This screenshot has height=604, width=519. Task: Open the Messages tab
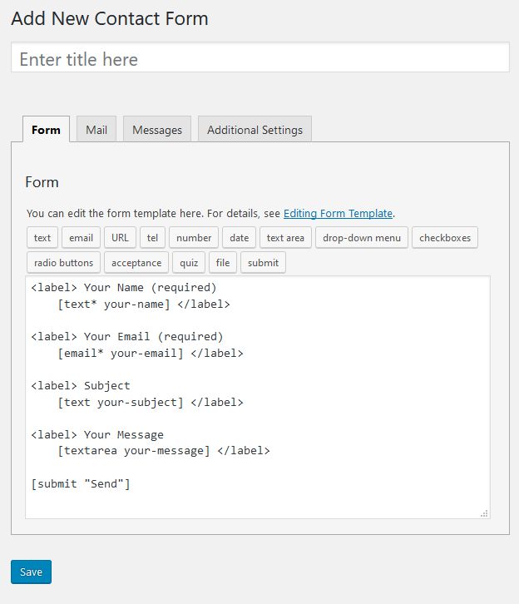[x=157, y=130]
